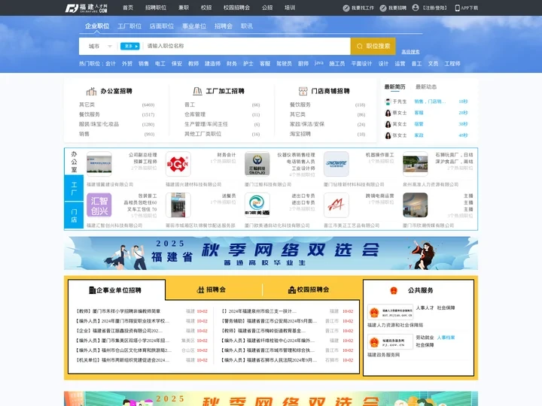The width and height of the screenshot is (542, 406).
Task: Open the red DGN company logo
Action: (178, 164)
